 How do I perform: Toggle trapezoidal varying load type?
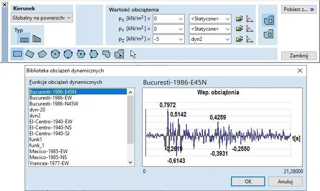point(37,39)
